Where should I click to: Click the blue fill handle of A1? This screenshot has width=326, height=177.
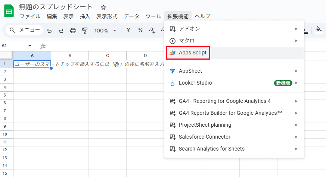coord(51,68)
